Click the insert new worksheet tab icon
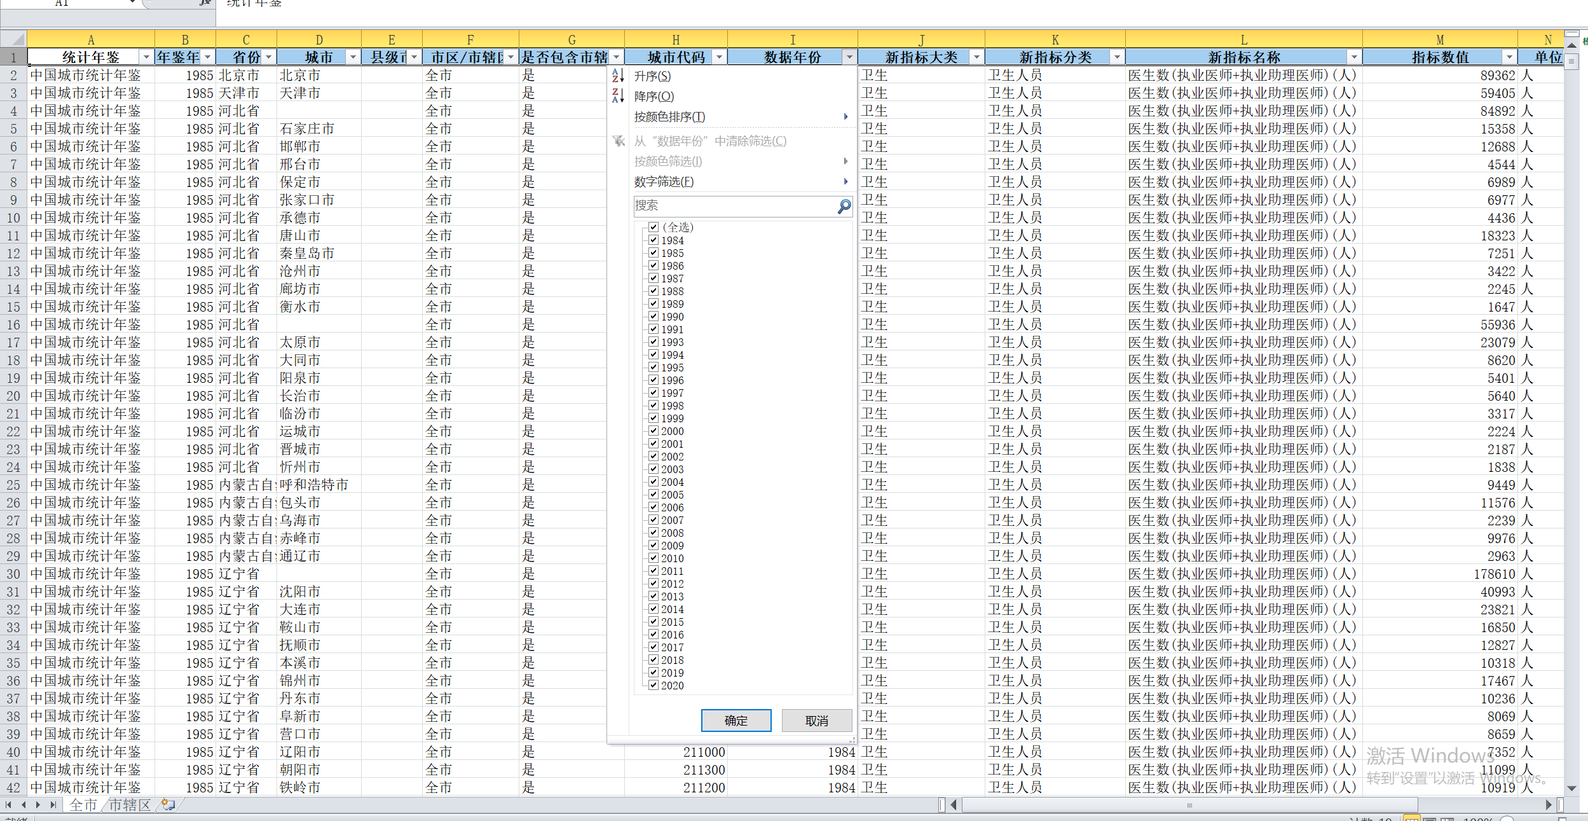 pos(168,804)
